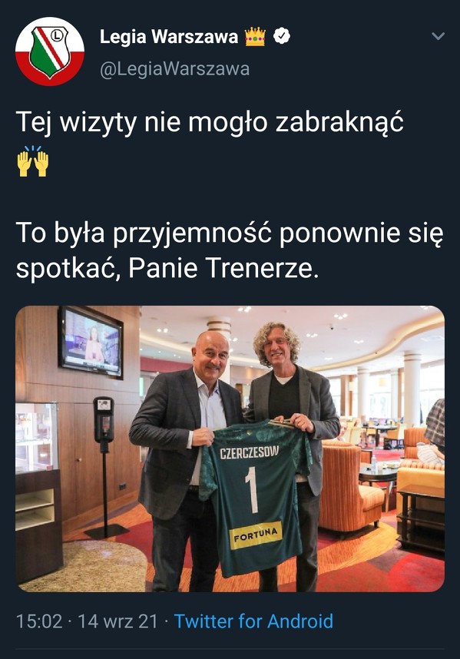This screenshot has height=659, width=460.
Task: Click the tweet text 'Tej wizyty nie mogło zabraknąć'
Action: (x=210, y=123)
